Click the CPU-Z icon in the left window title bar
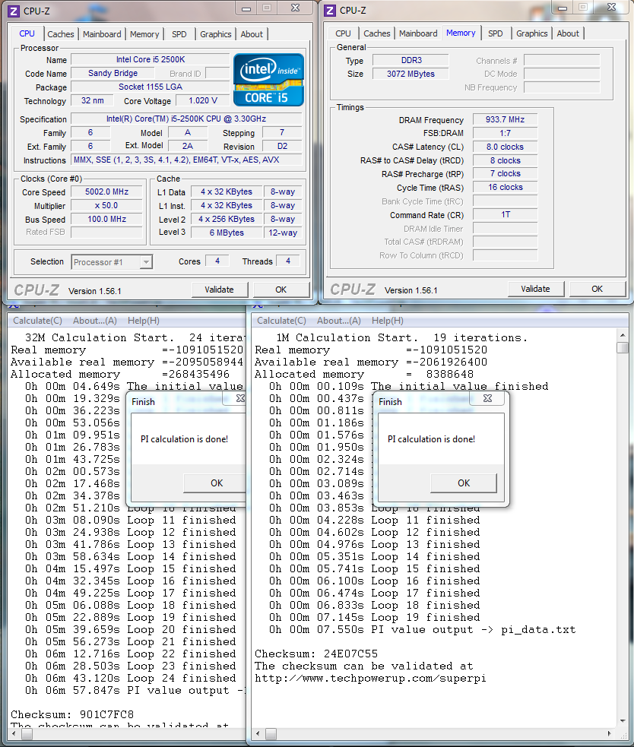Image resolution: width=634 pixels, height=747 pixels. pyautogui.click(x=14, y=11)
